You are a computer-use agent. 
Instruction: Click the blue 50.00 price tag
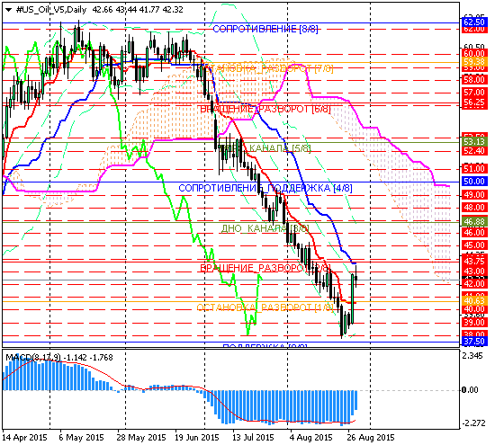(474, 182)
